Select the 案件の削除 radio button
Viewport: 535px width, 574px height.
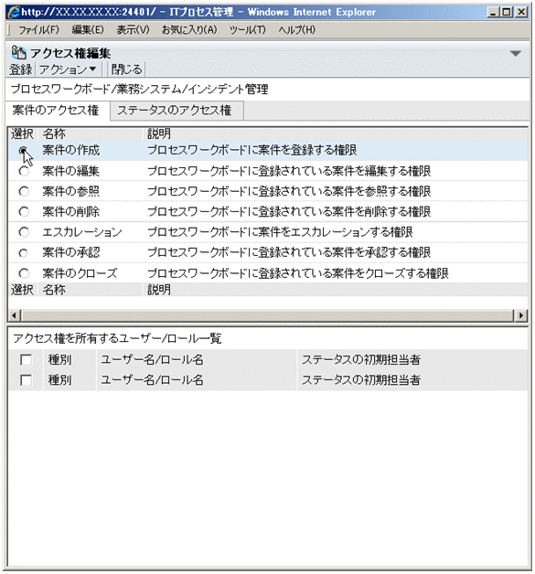click(x=24, y=211)
